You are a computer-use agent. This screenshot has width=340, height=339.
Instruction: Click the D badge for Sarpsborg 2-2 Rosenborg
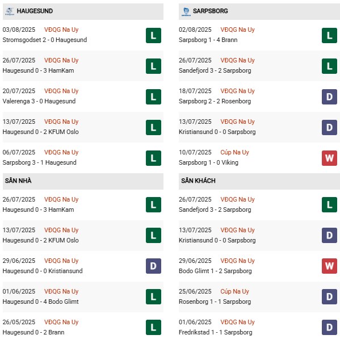pyautogui.click(x=329, y=97)
